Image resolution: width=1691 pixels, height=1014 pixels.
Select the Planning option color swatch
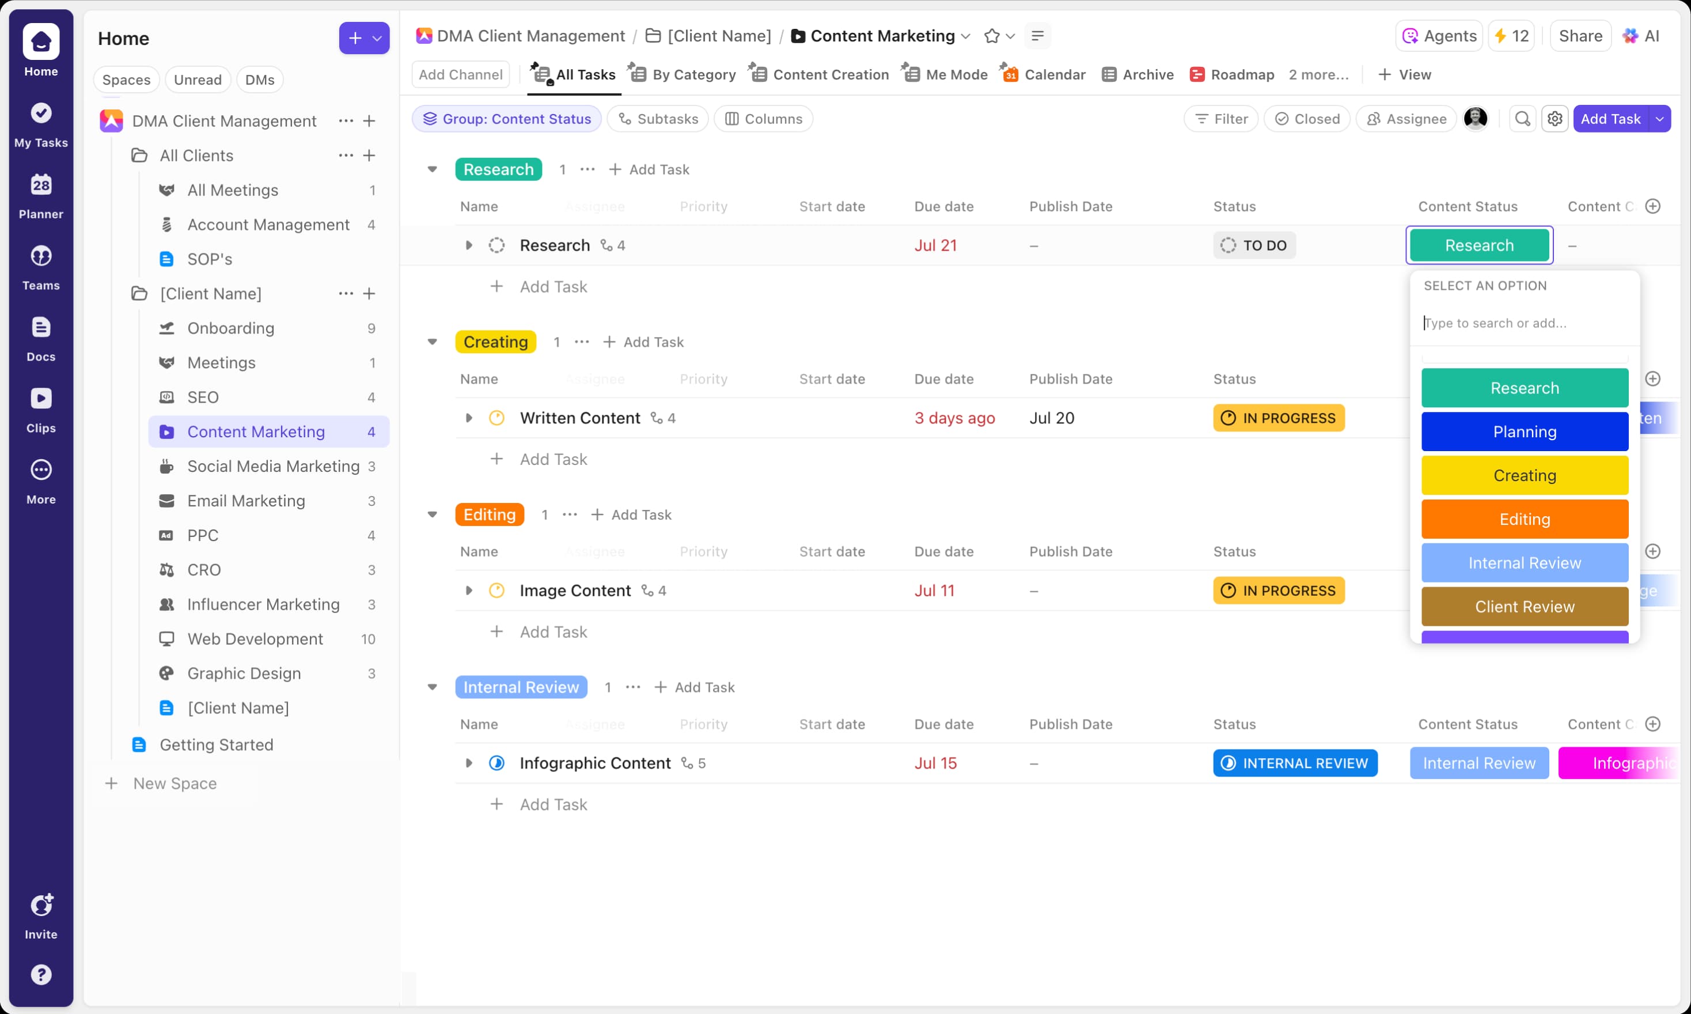coord(1525,431)
